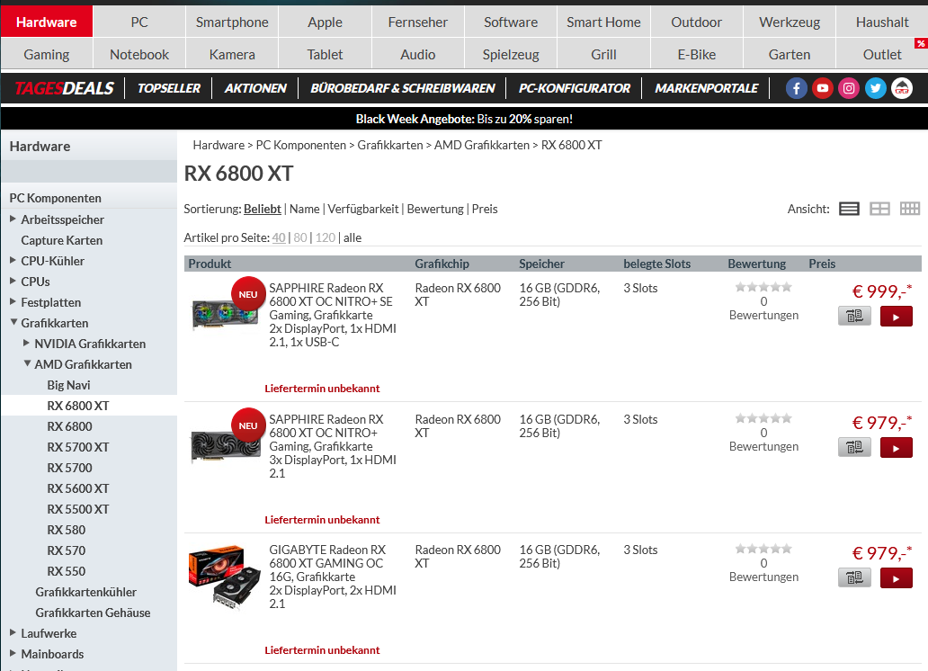Select RX 580 in sidebar
This screenshot has width=928, height=671.
pyautogui.click(x=67, y=531)
